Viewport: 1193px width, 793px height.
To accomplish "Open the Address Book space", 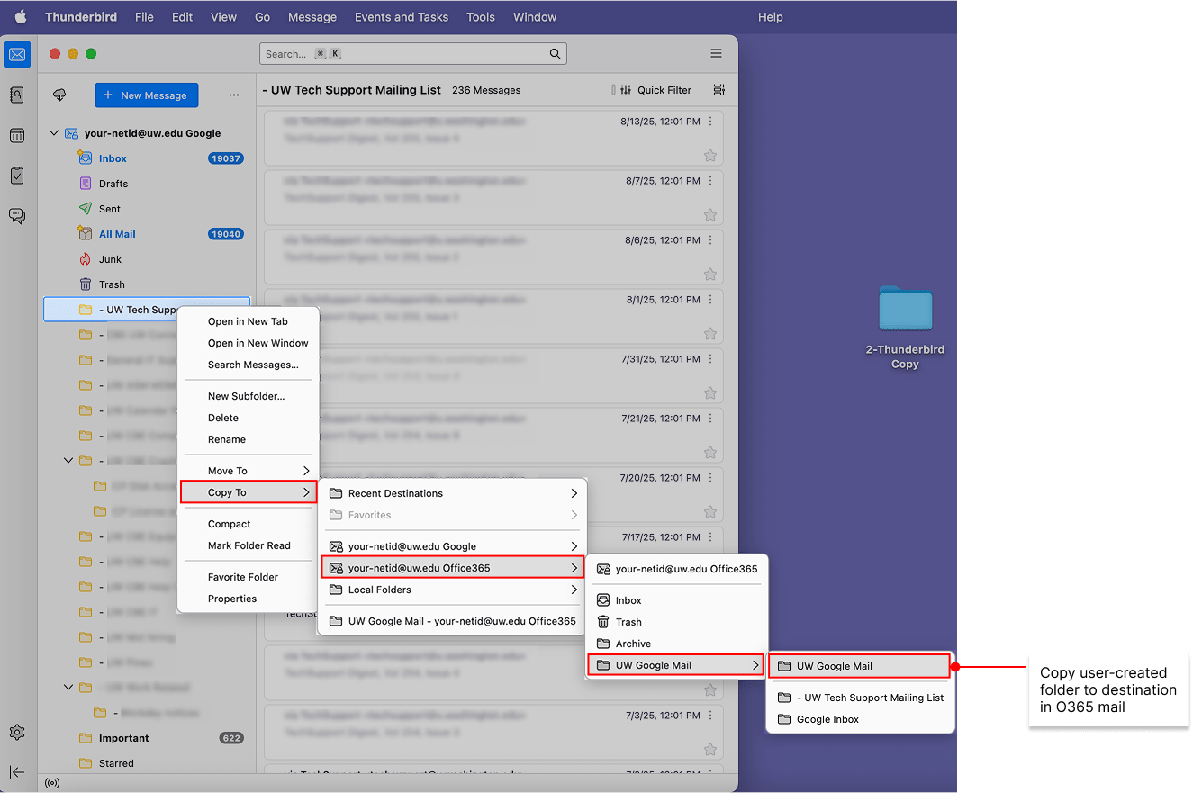I will (x=16, y=95).
